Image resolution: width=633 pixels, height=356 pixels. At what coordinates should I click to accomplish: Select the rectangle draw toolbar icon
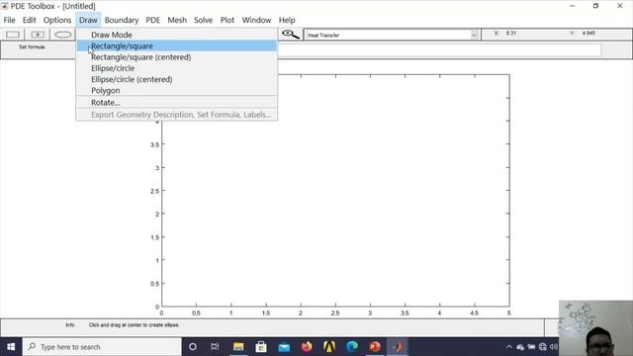click(13, 35)
